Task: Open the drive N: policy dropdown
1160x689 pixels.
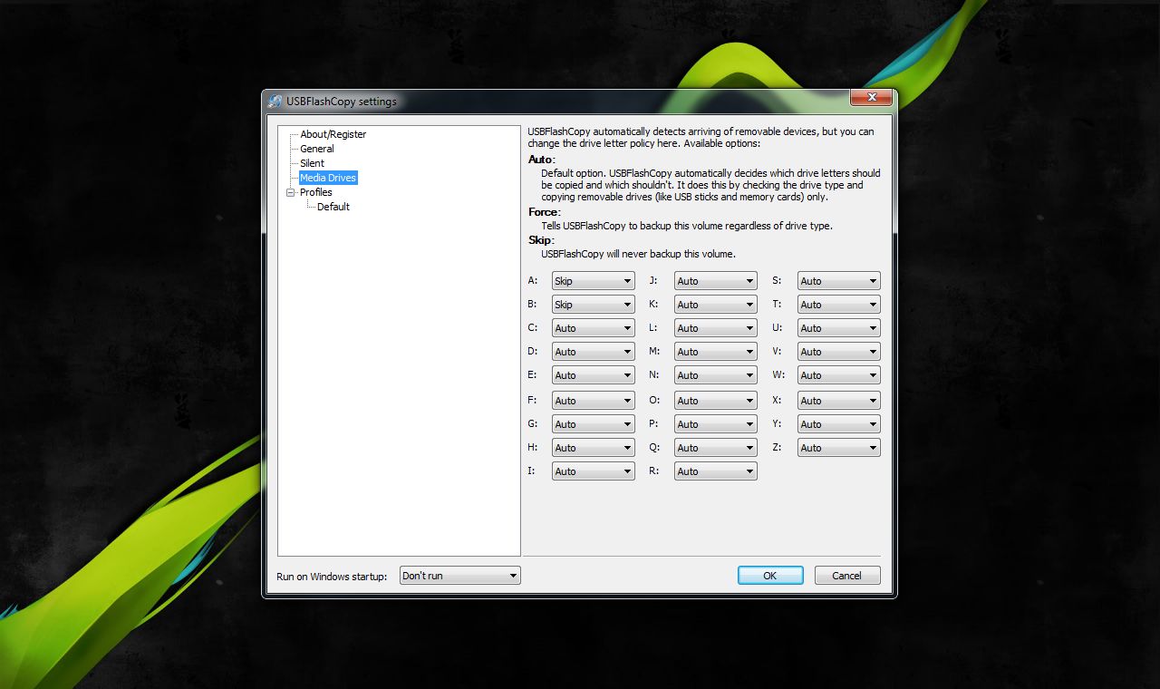Action: tap(715, 375)
